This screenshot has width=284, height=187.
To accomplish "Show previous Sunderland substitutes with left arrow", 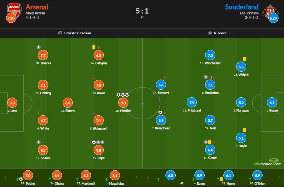I will click(x=148, y=177).
